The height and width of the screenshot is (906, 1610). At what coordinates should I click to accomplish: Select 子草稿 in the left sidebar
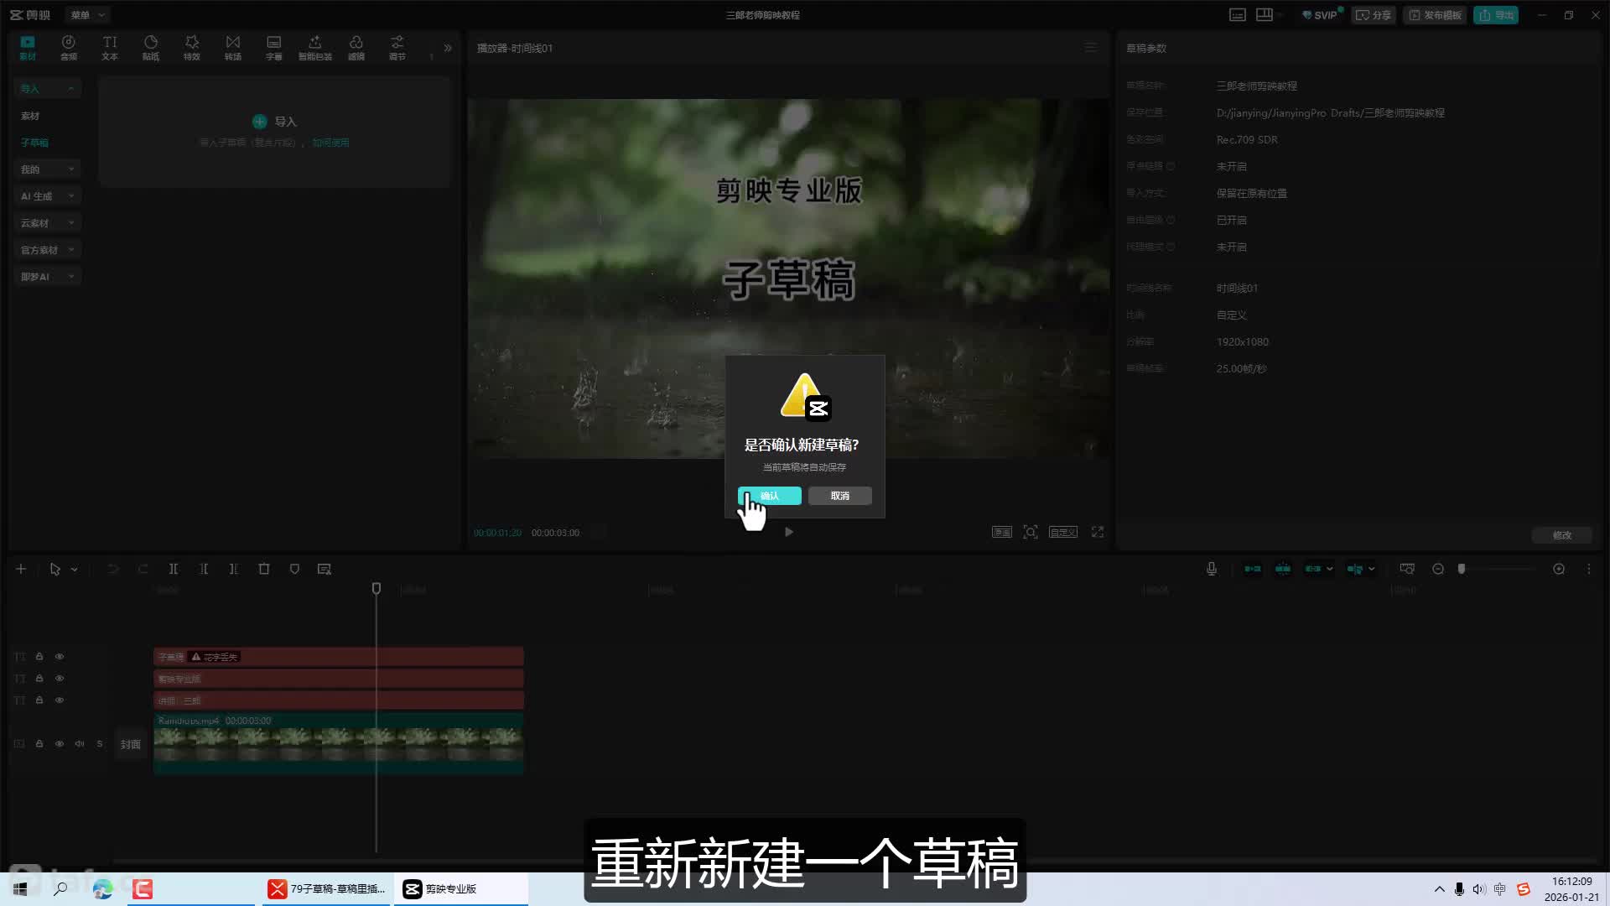point(35,143)
